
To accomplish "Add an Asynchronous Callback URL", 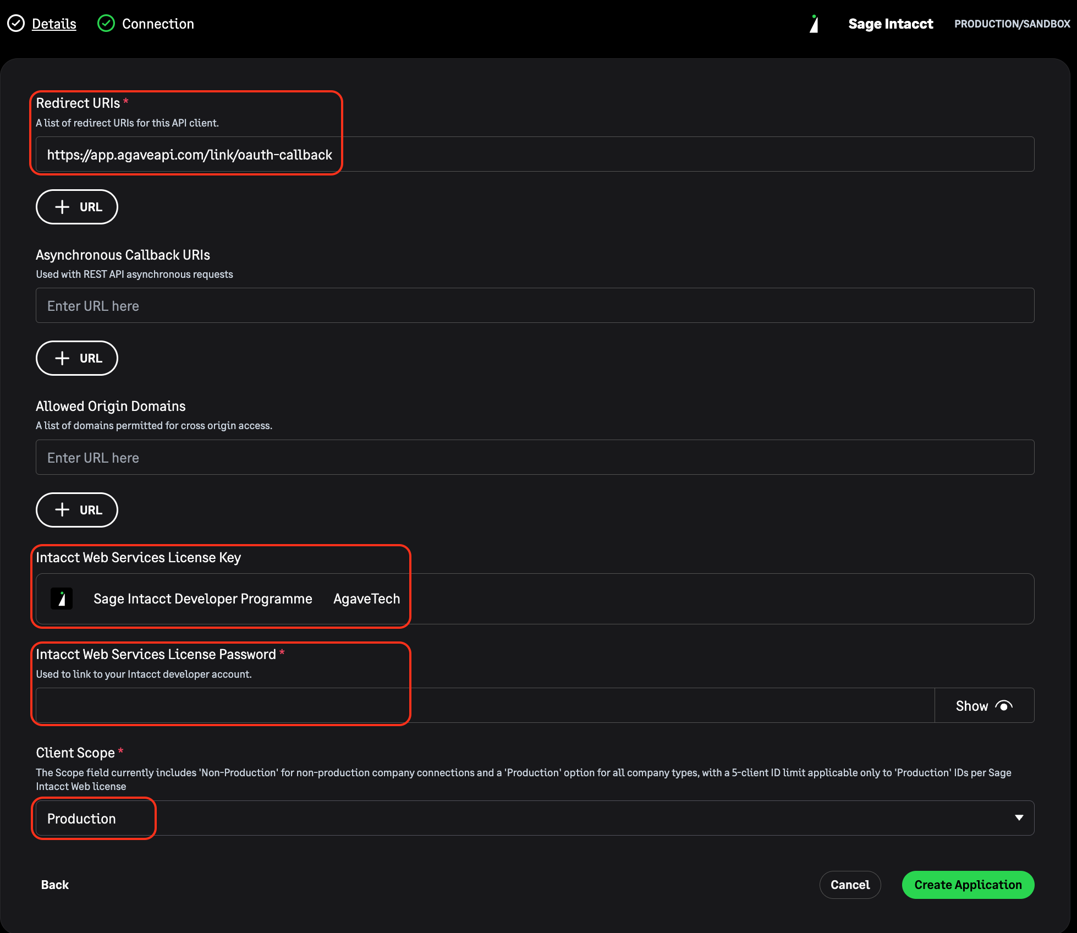I will coord(77,358).
